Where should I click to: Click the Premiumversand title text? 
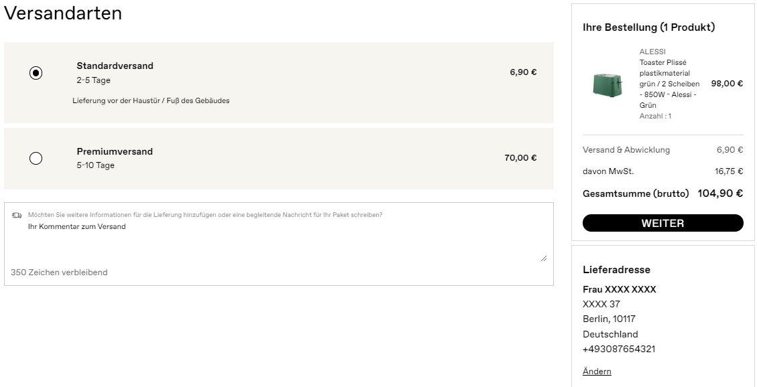115,151
